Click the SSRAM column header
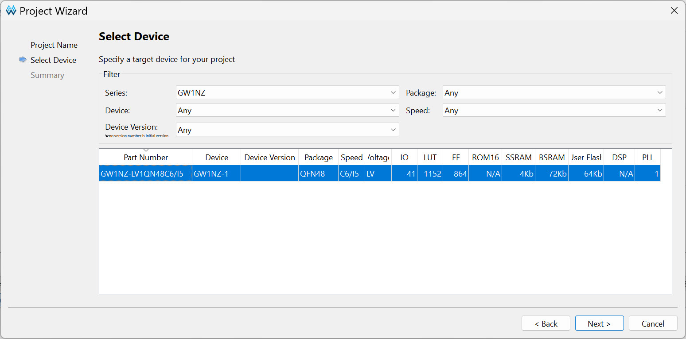Image resolution: width=686 pixels, height=339 pixels. (518, 157)
